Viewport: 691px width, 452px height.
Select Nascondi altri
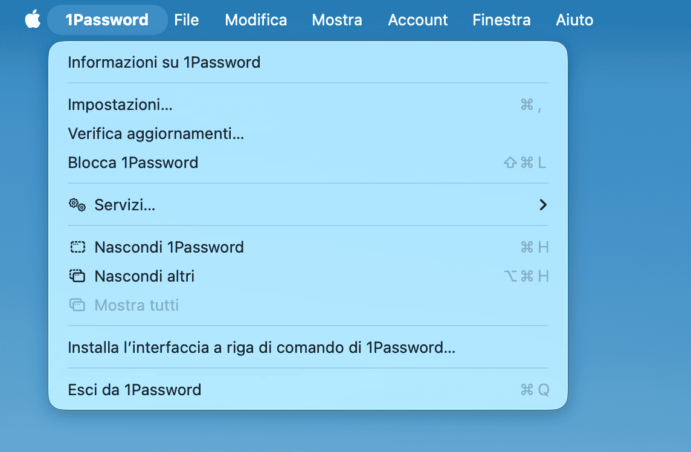(144, 276)
